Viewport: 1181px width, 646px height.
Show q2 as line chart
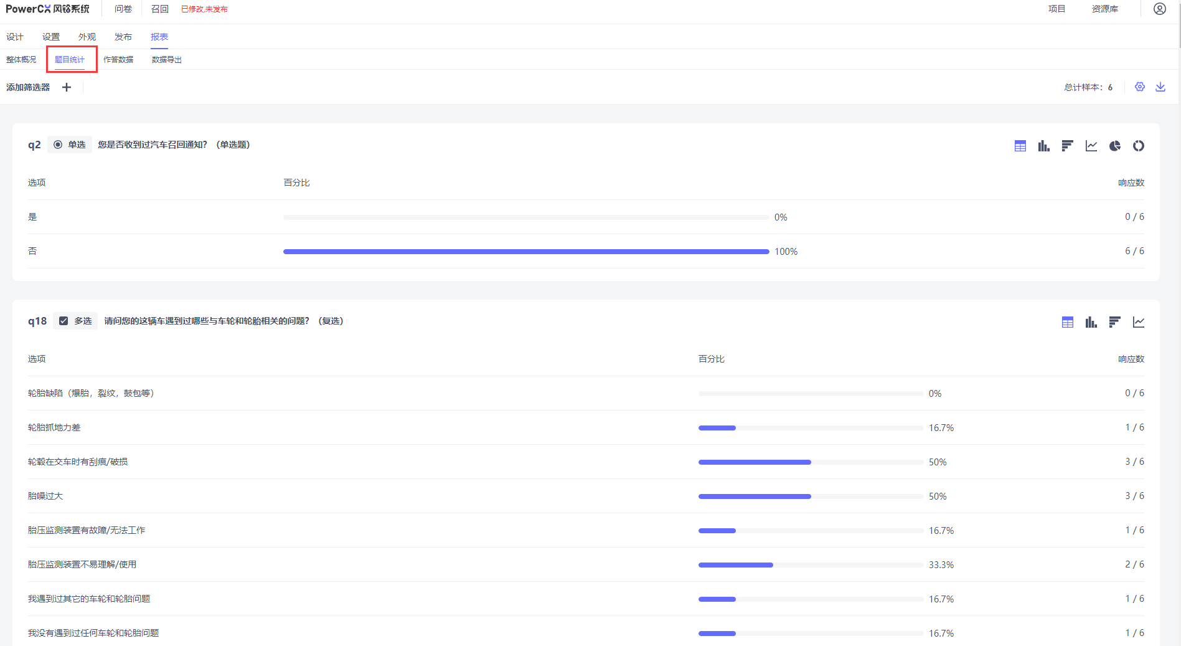[x=1091, y=146]
